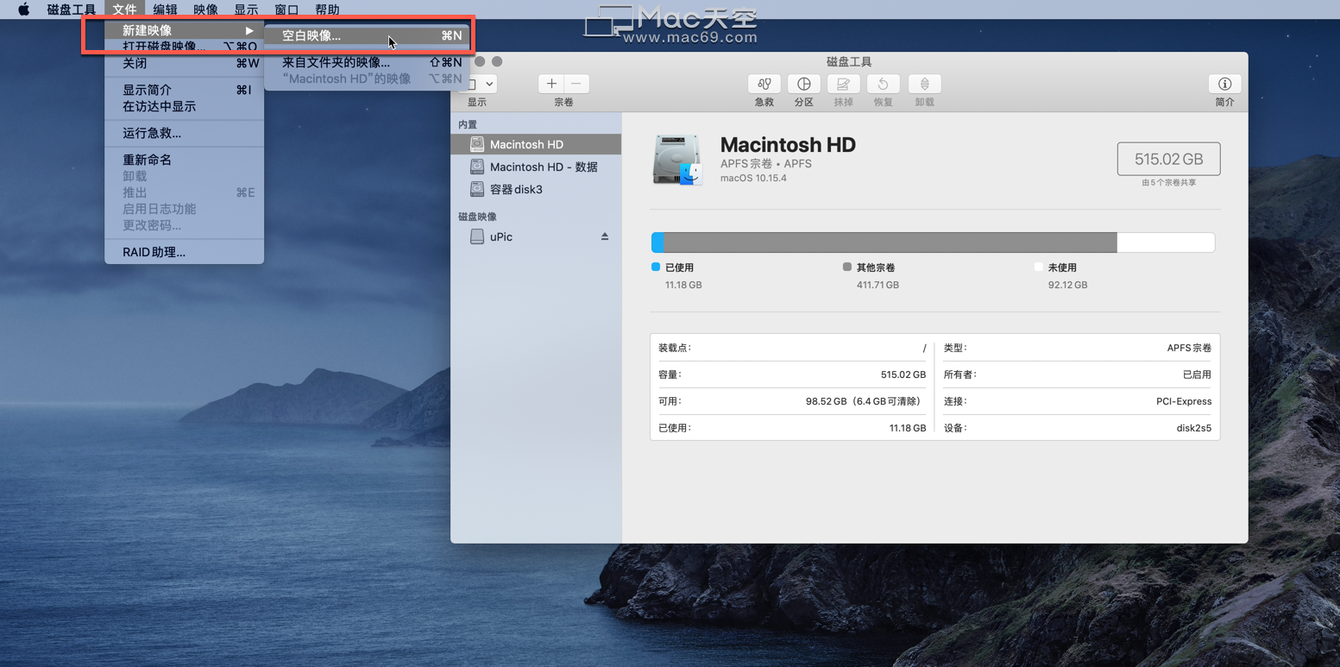Click the disk2s5 device value
Screen dimensions: 1340x667
coord(1194,428)
